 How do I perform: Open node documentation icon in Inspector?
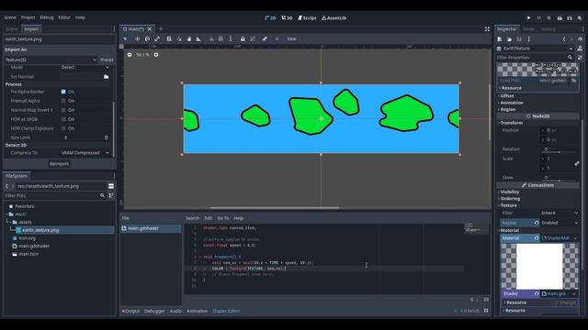tap(580, 49)
